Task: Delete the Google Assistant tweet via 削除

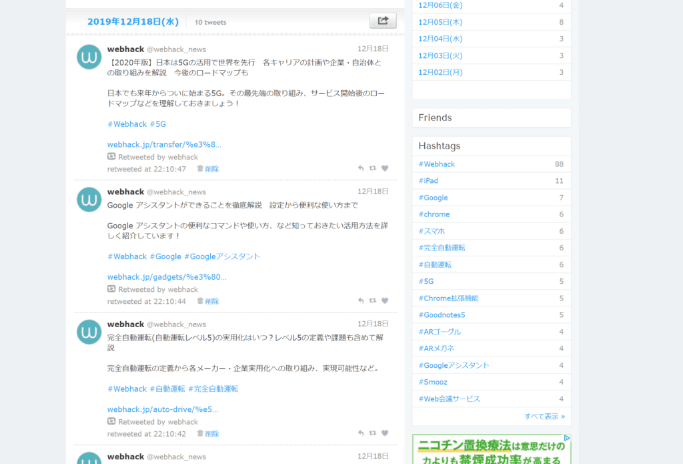Action: (x=208, y=301)
